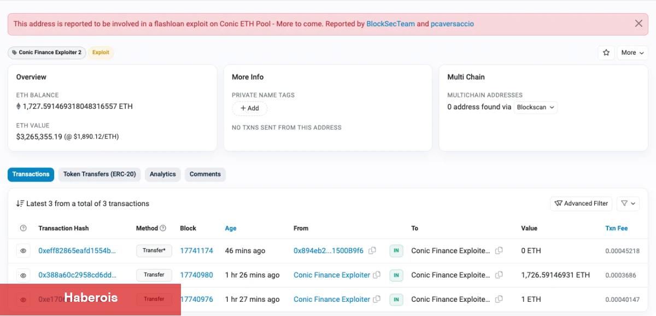The width and height of the screenshot is (656, 316).
Task: Open Conic Finance Exploiter sender in 1 hr 27 mins row
Action: click(332, 299)
